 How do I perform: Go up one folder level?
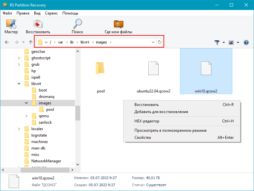click(x=31, y=42)
